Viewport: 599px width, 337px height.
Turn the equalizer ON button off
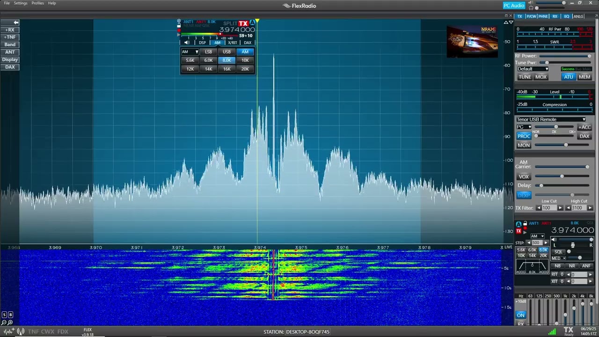(x=520, y=315)
